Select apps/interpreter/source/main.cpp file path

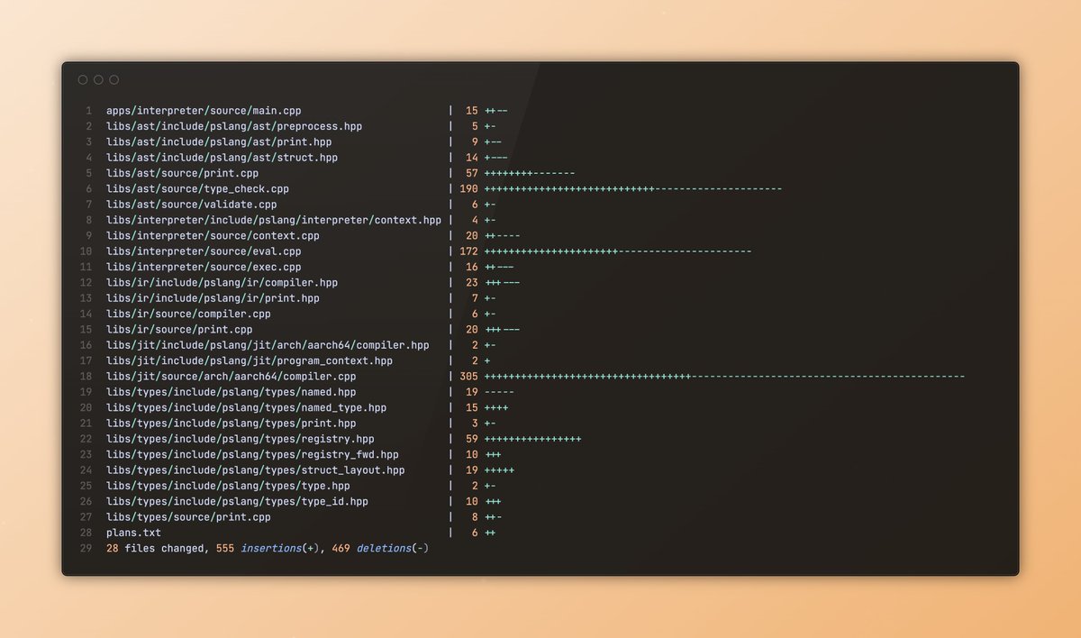[204, 111]
